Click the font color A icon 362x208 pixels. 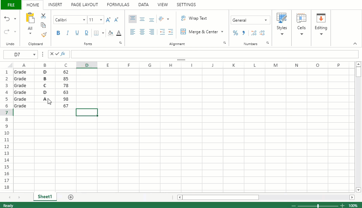pos(119,33)
